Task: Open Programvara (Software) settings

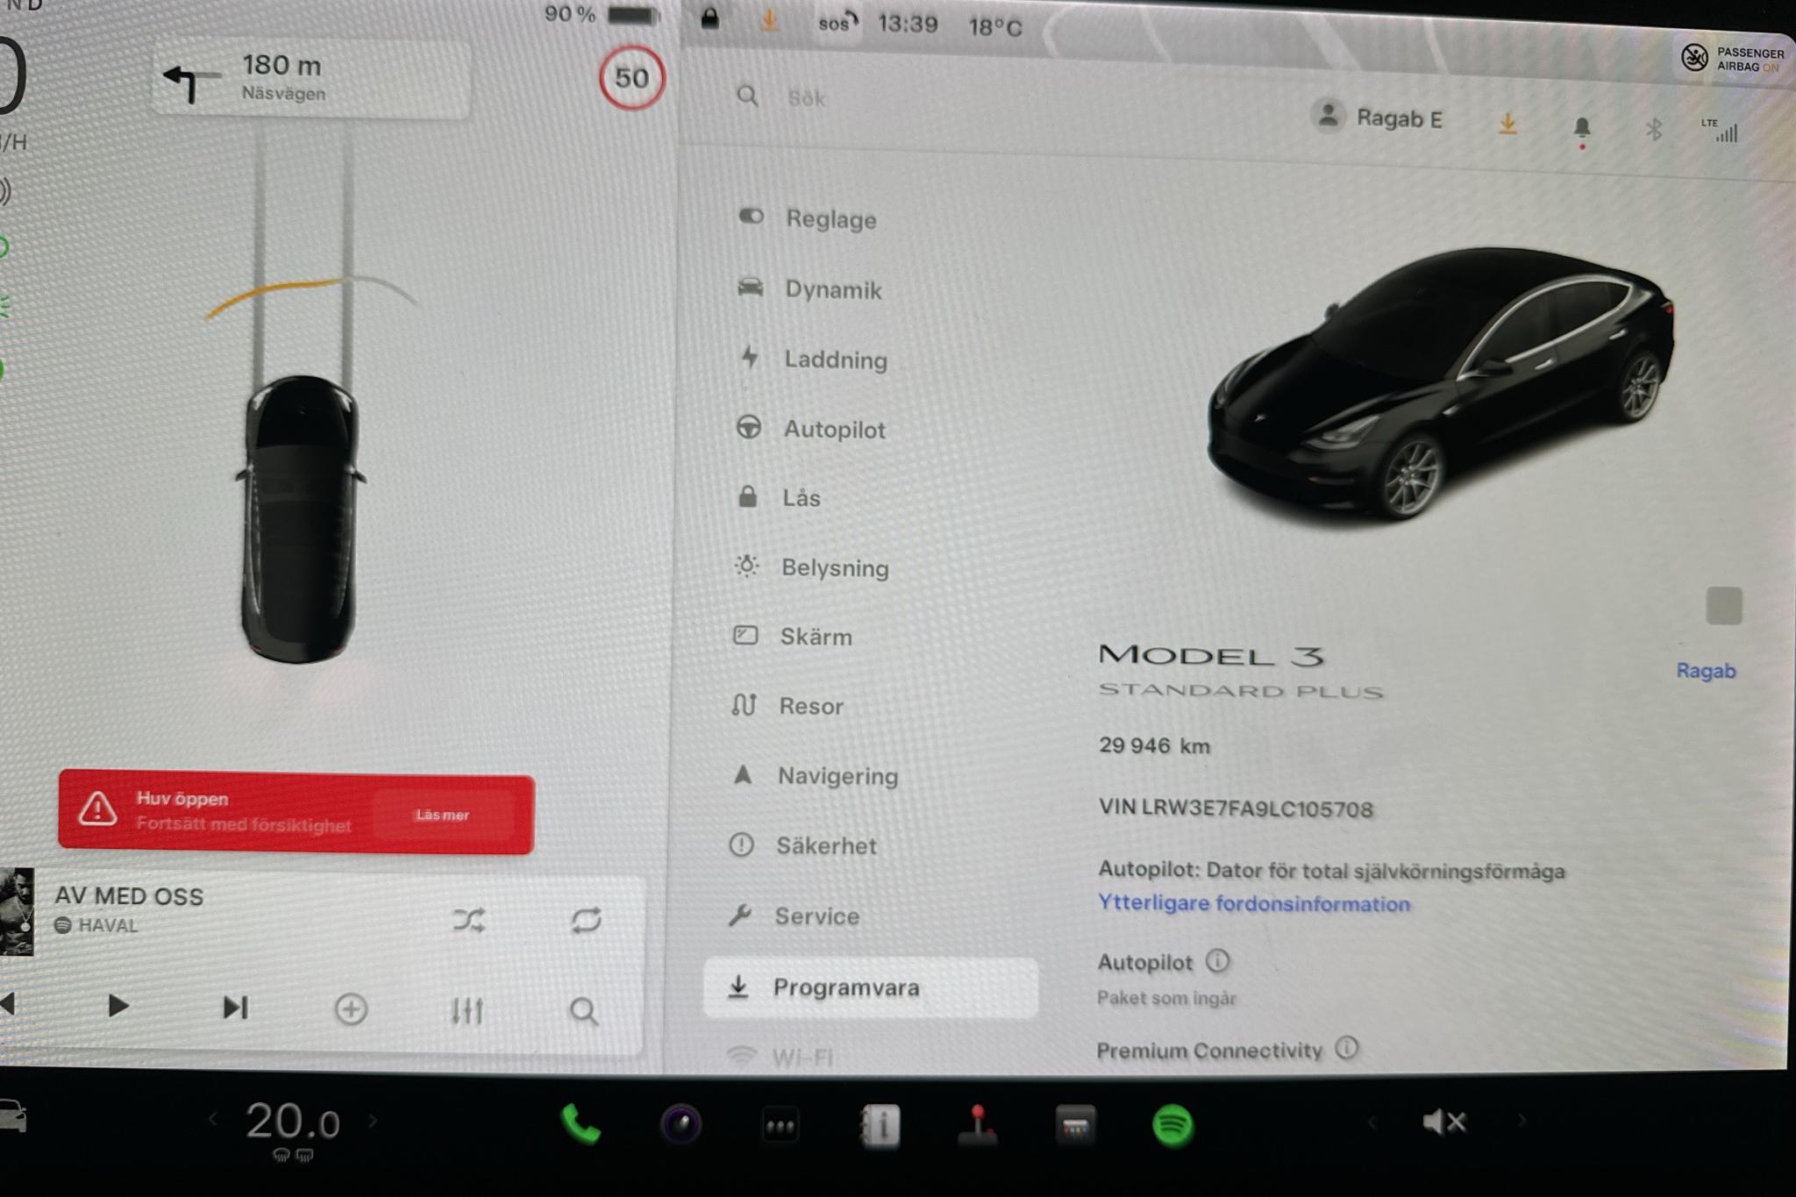Action: [868, 986]
